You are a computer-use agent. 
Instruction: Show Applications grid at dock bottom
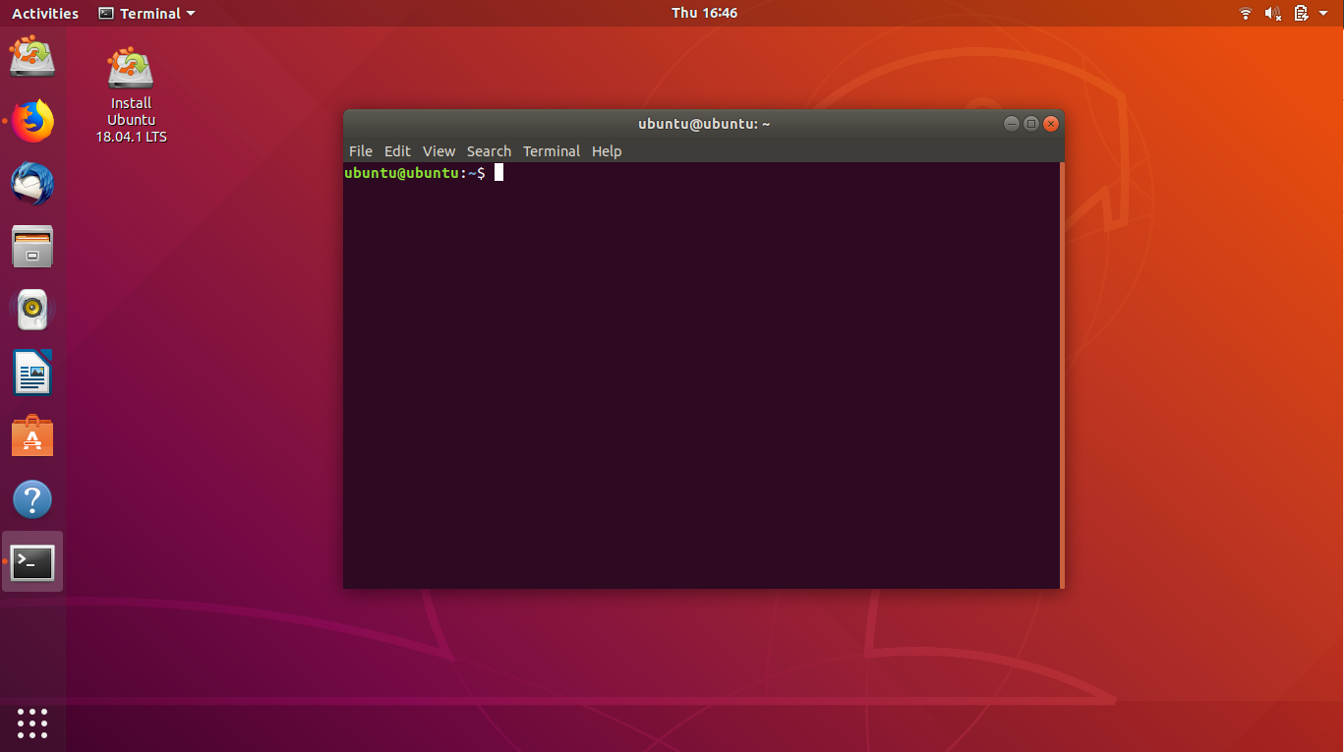coord(32,723)
